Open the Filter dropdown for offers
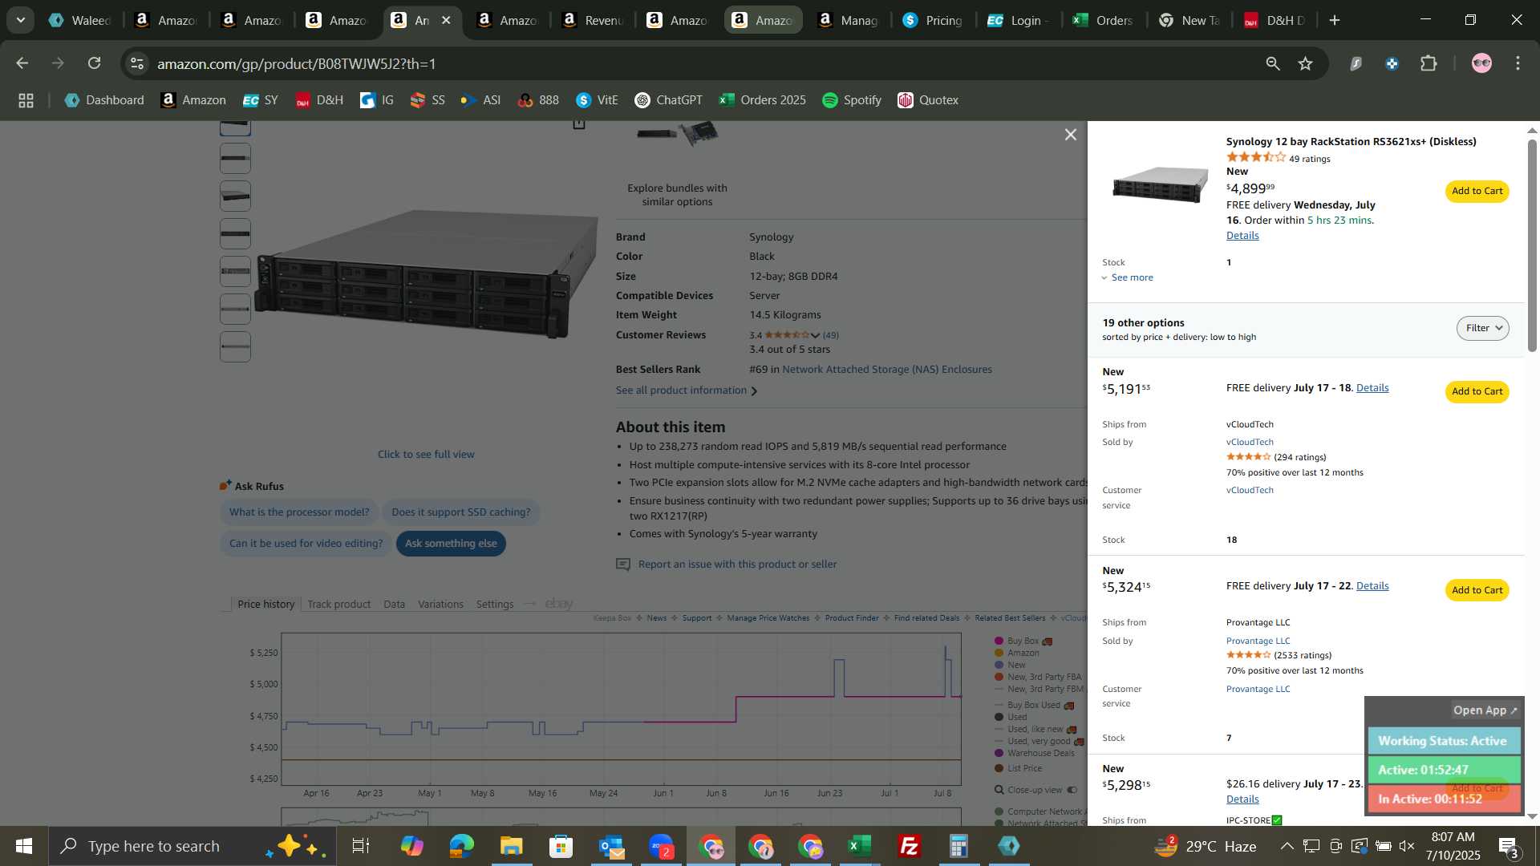The width and height of the screenshot is (1540, 866). [x=1482, y=328]
